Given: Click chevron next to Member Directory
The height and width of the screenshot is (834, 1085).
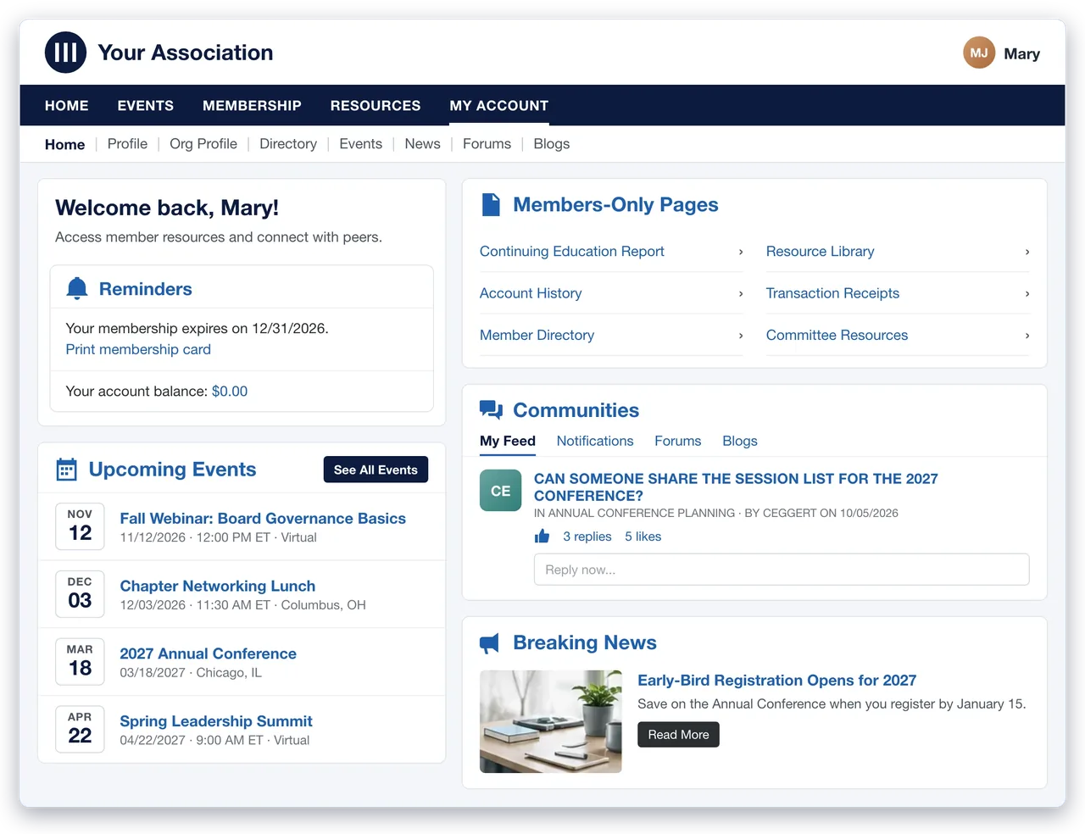Looking at the screenshot, I should (741, 336).
